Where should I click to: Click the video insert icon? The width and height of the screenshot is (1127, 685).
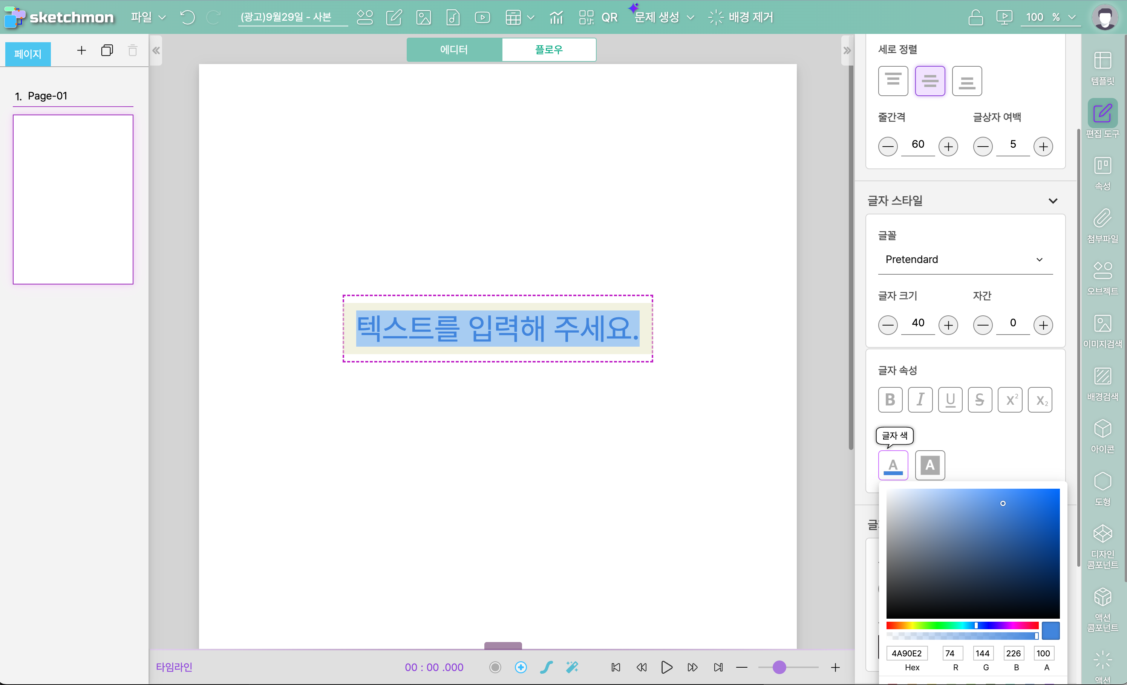pyautogui.click(x=482, y=17)
